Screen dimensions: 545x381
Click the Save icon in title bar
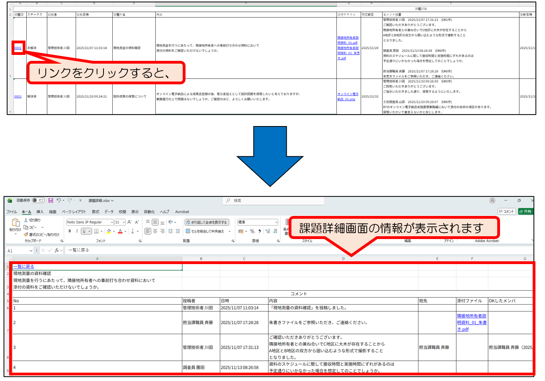(x=51, y=200)
